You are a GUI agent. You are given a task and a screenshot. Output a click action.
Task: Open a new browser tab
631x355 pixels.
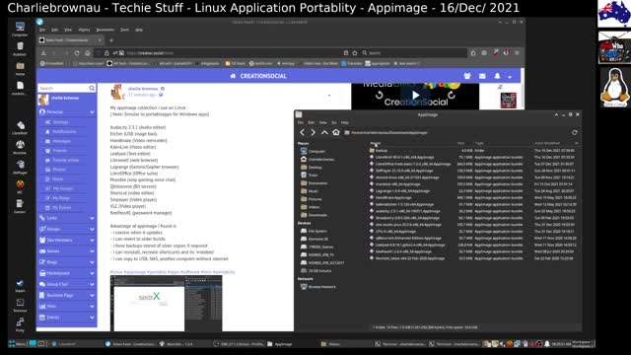[x=111, y=40]
